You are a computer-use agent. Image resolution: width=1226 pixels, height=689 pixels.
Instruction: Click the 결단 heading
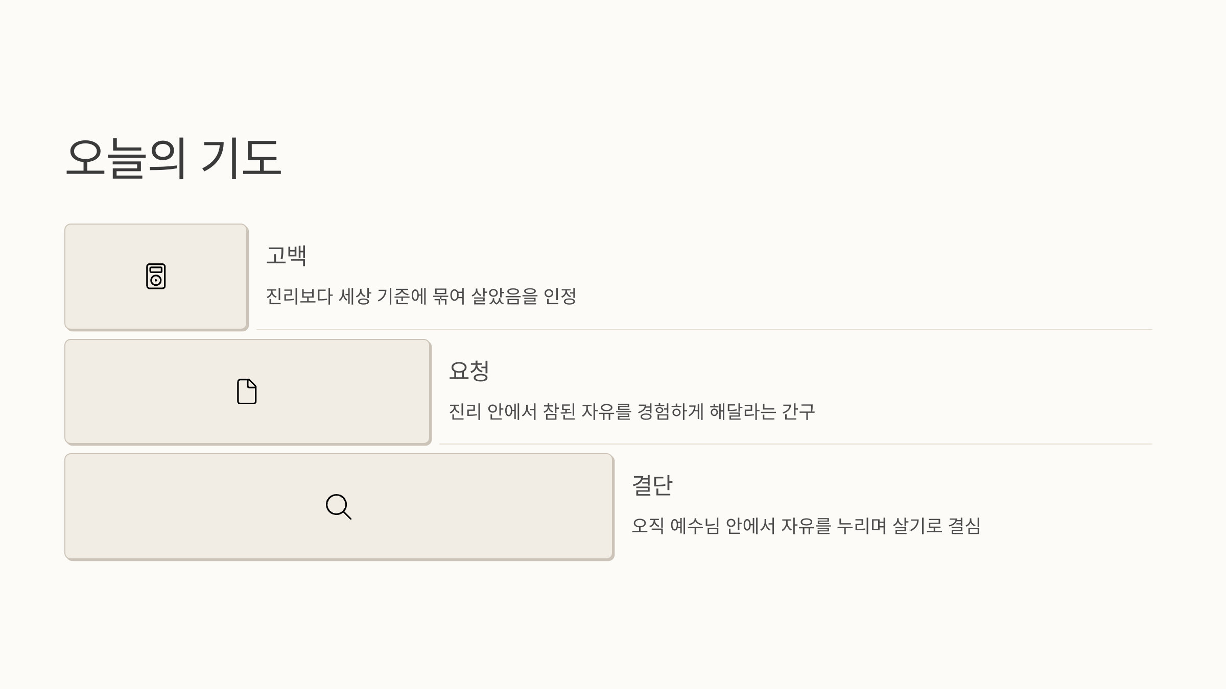pyautogui.click(x=652, y=485)
